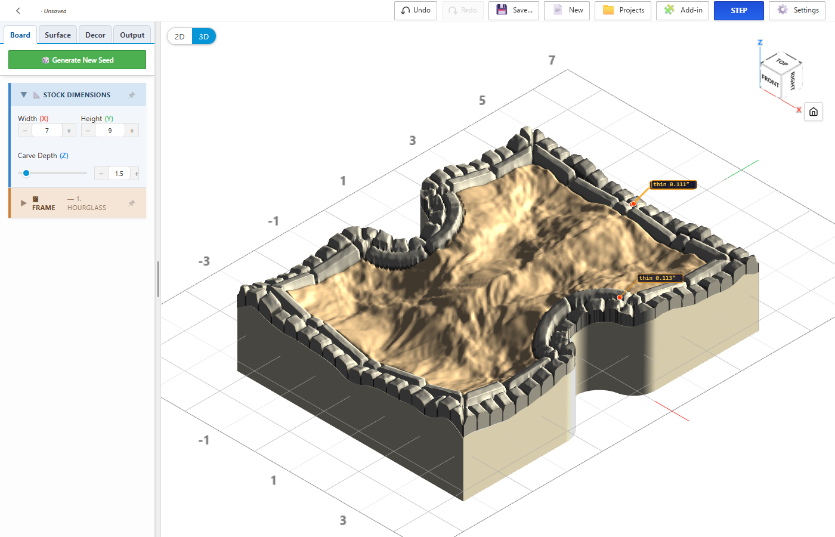Image resolution: width=835 pixels, height=537 pixels.
Task: Open the Add-in manager
Action: [x=683, y=11]
